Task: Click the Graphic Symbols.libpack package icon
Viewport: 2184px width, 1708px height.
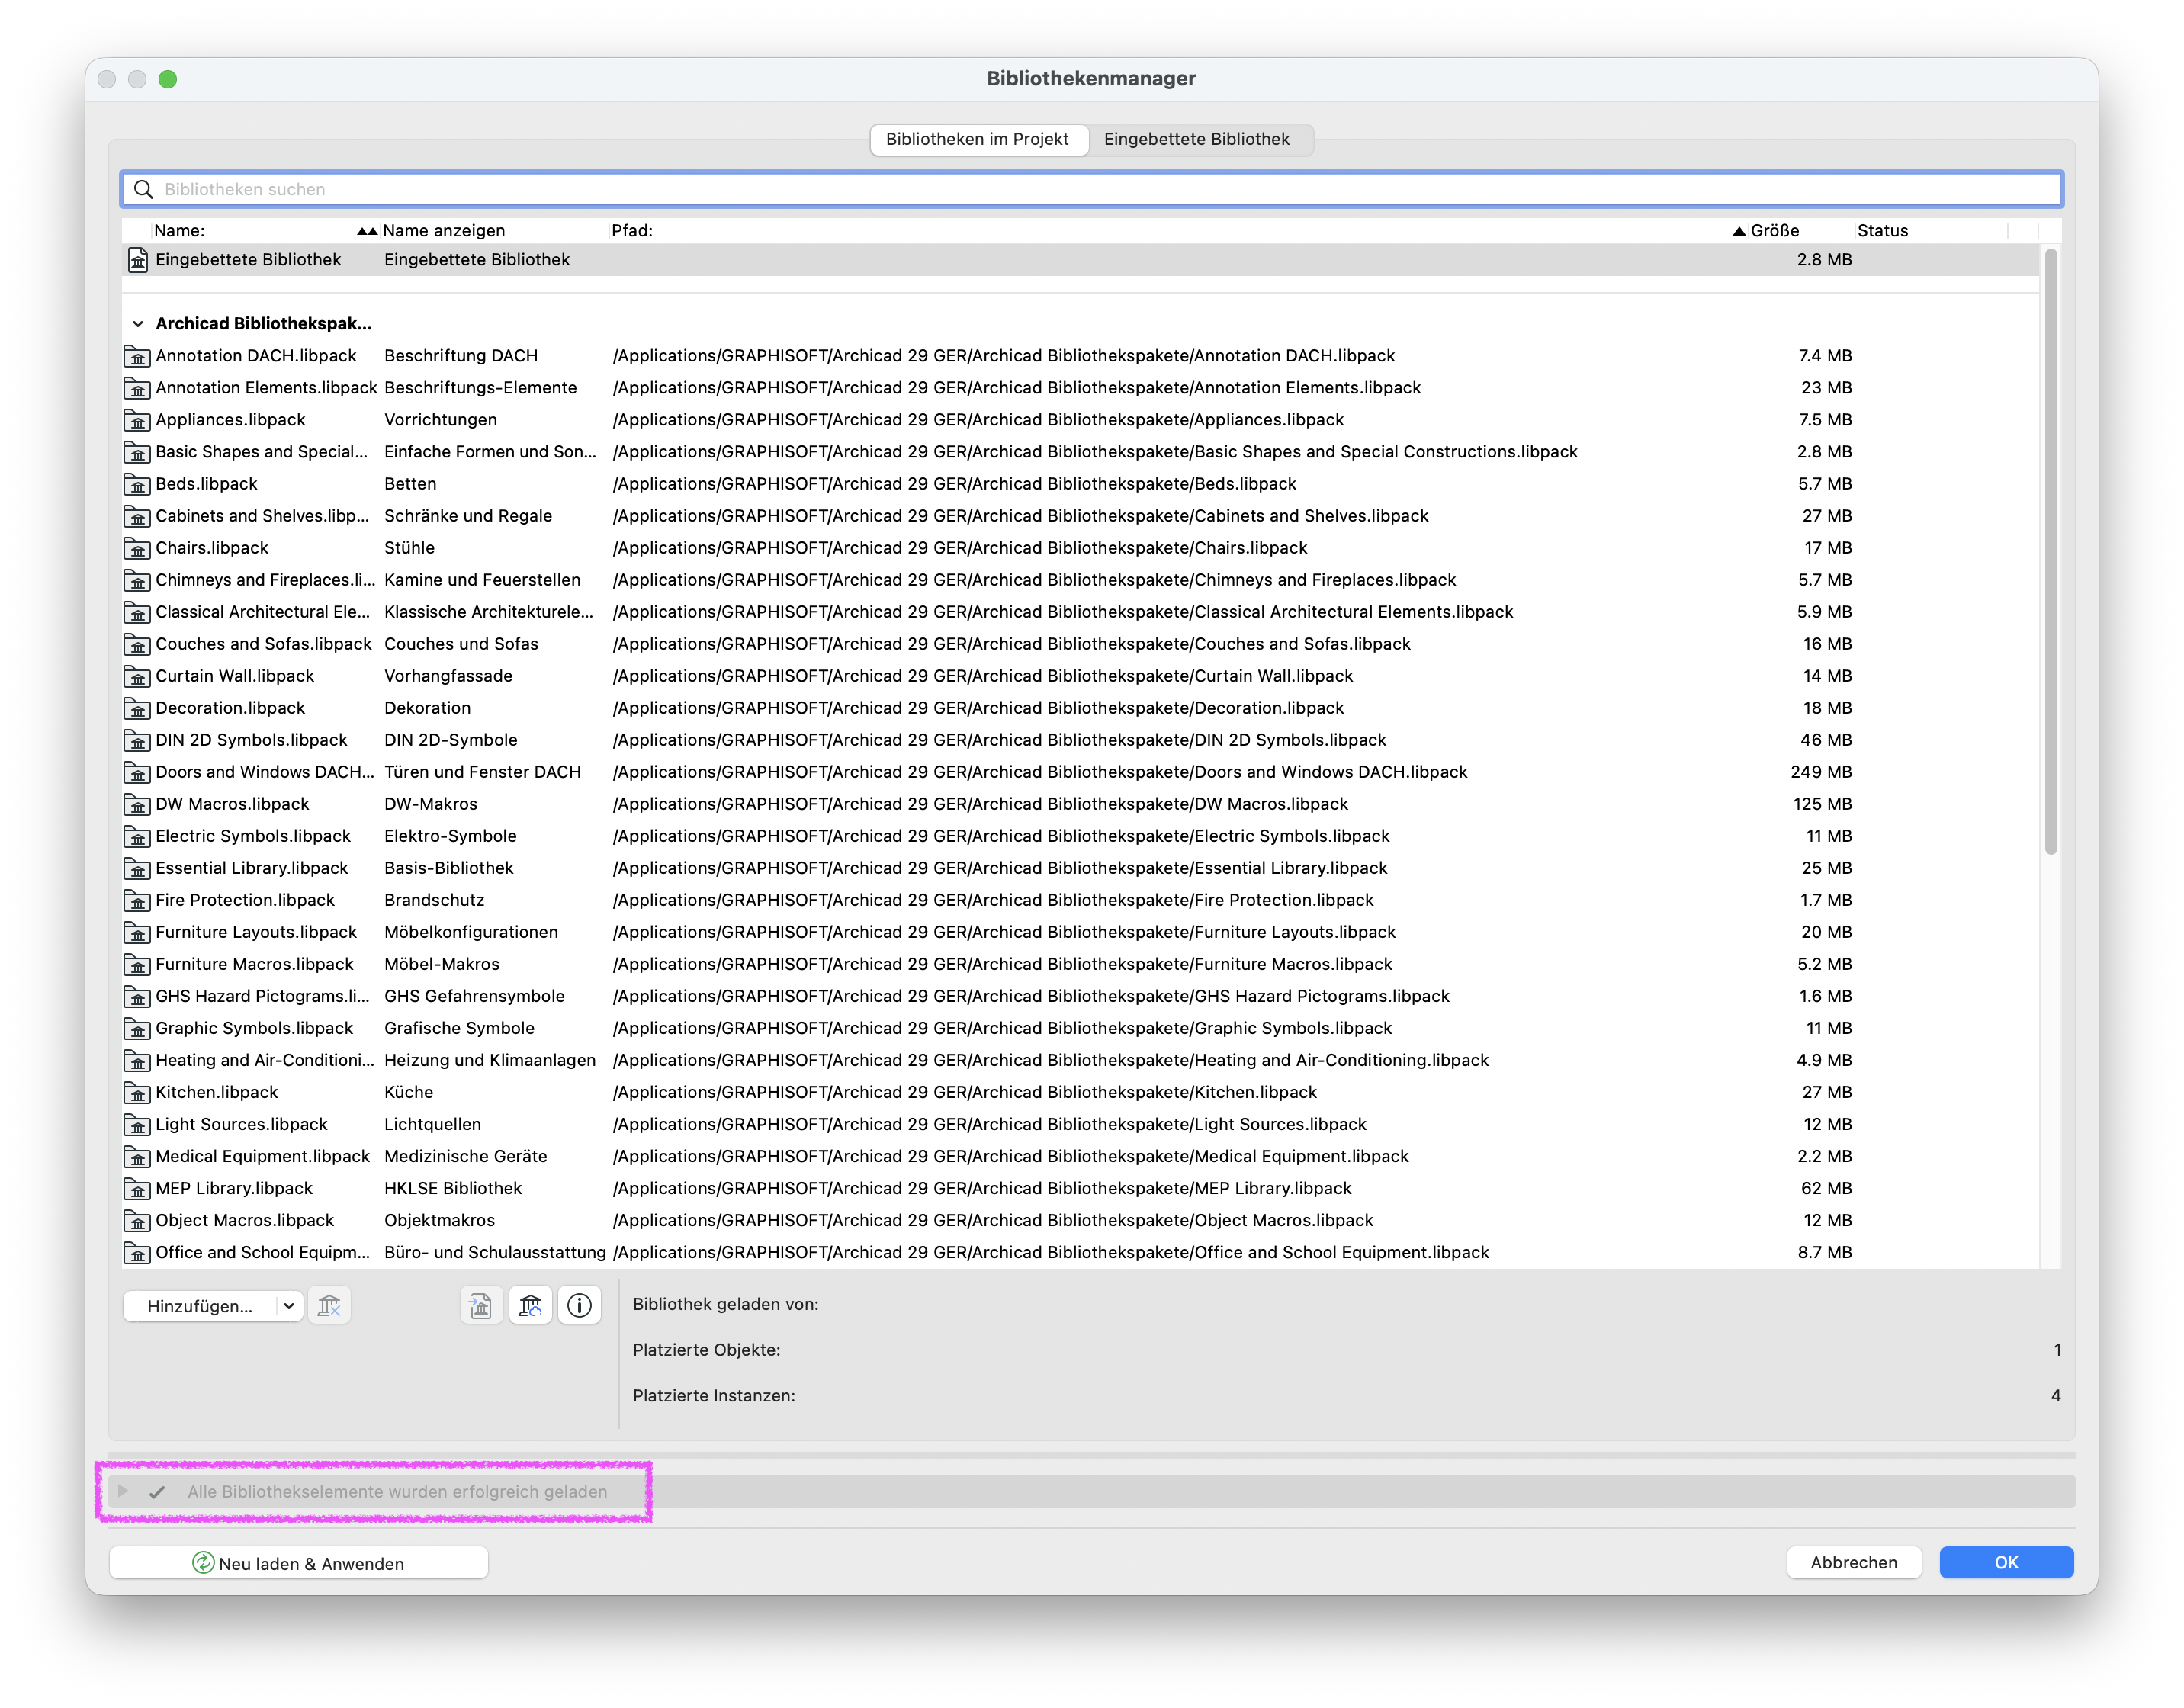Action: tap(137, 1028)
